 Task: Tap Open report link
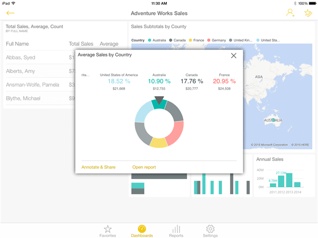point(144,167)
